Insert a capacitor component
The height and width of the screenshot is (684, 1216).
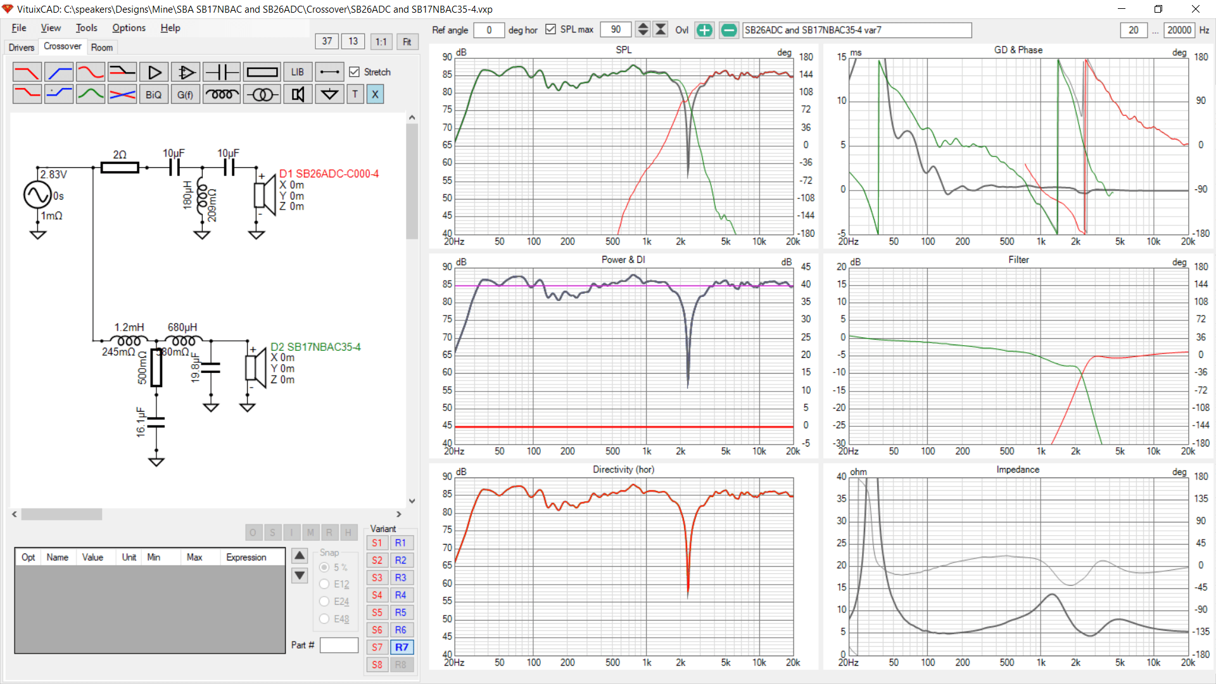pos(222,72)
